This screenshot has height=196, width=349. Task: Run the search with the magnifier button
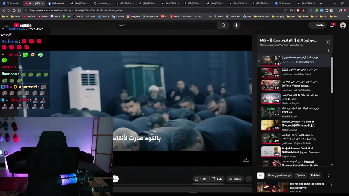pyautogui.click(x=223, y=25)
